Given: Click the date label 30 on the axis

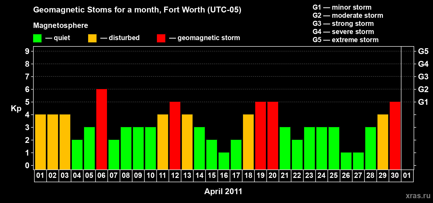Looking at the screenshot, I should (x=395, y=175).
